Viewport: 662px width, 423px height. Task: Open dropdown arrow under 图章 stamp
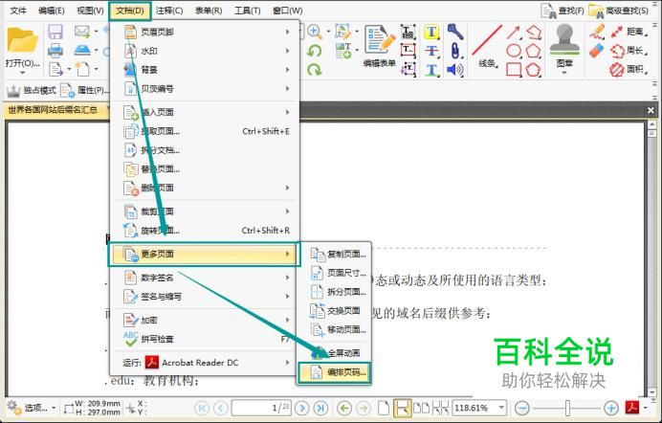[x=564, y=73]
